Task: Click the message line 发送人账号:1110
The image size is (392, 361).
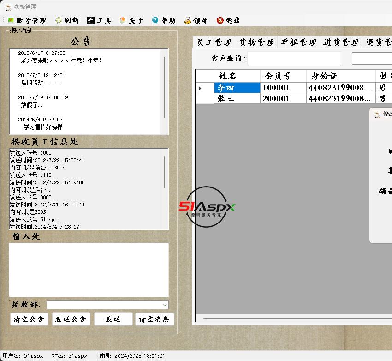Action: click(x=30, y=175)
